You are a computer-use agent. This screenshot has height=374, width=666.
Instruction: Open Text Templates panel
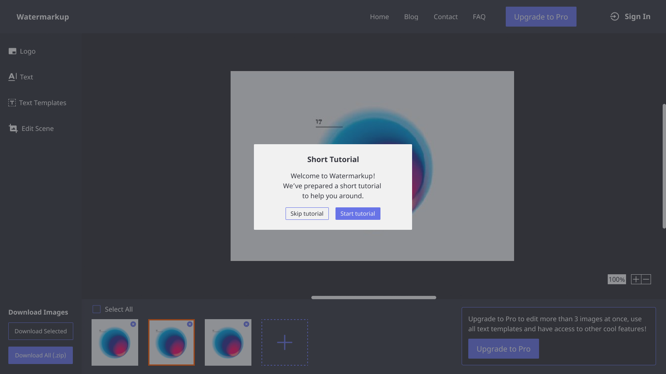tap(37, 103)
